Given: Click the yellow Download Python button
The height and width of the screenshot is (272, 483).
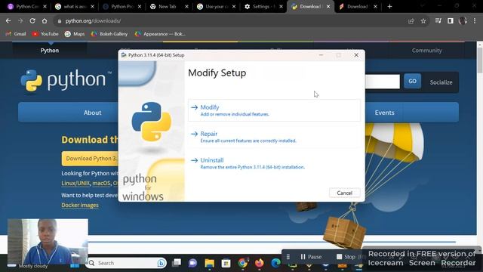Looking at the screenshot, I should tap(91, 158).
